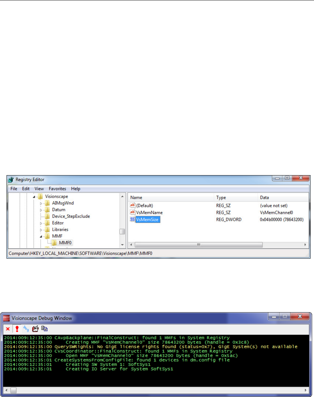Screen dimensions: 314x397
Task: Click the notepad-with-pencil log icon in Debug Window
Action: (x=35, y=329)
